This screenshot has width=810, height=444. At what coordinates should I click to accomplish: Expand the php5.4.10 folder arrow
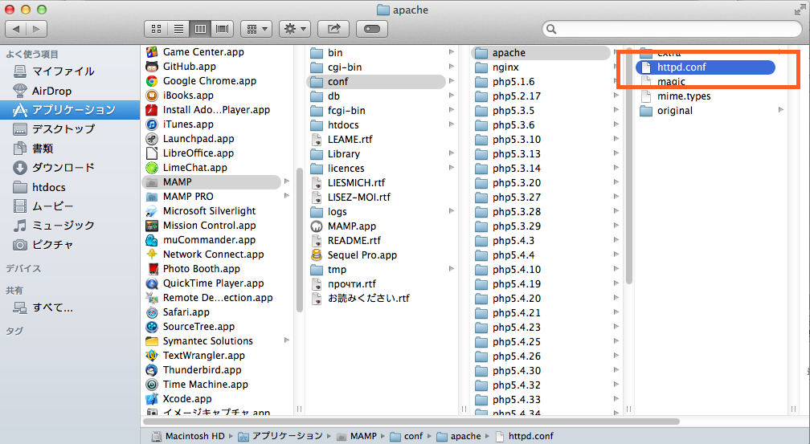(x=616, y=270)
